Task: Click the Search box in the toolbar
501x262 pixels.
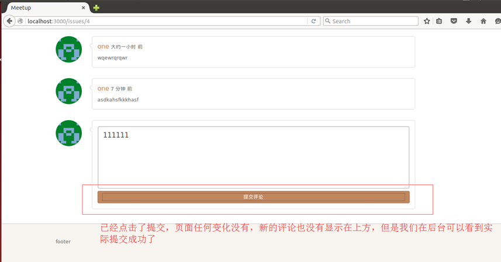Action: [371, 21]
